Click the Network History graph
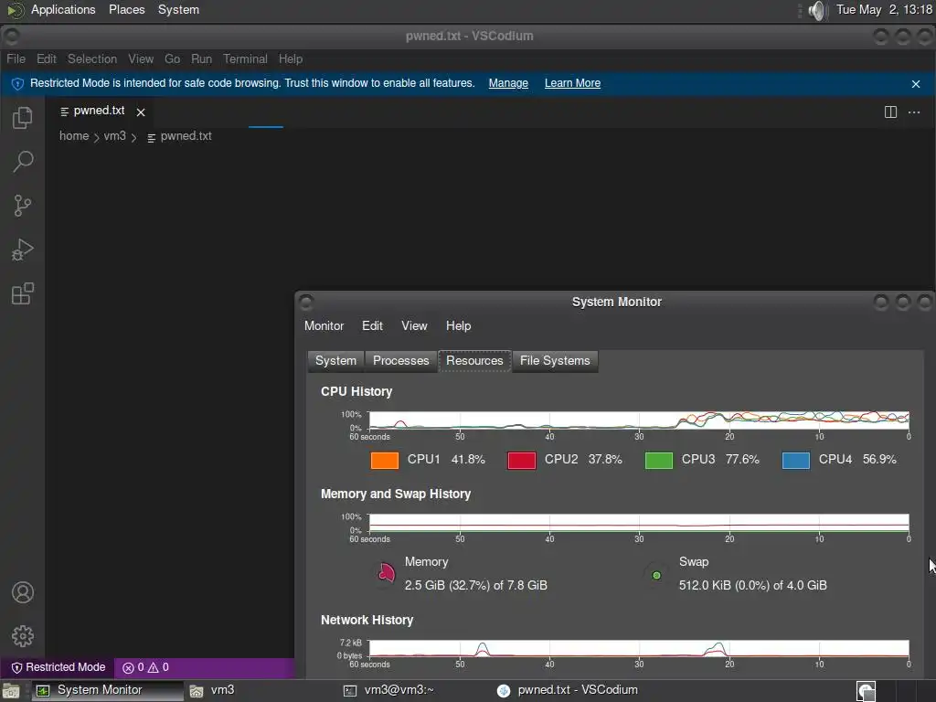This screenshot has height=702, width=936. pos(639,649)
